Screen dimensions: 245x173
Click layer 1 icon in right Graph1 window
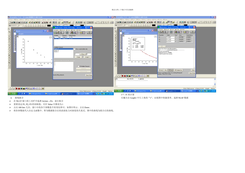123,36
